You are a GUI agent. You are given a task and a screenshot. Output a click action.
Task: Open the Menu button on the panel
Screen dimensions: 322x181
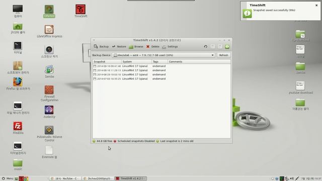(x=7, y=178)
